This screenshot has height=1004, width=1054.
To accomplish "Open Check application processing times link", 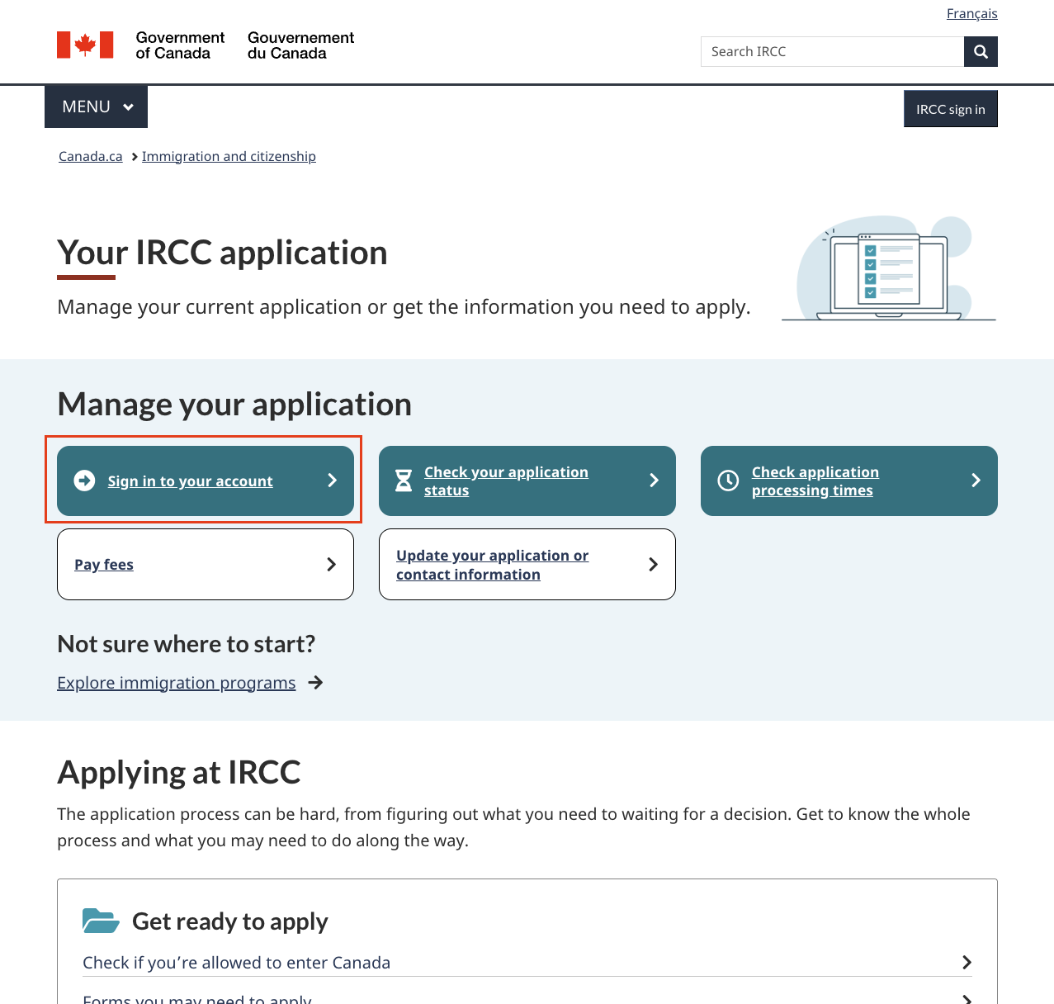I will 815,481.
